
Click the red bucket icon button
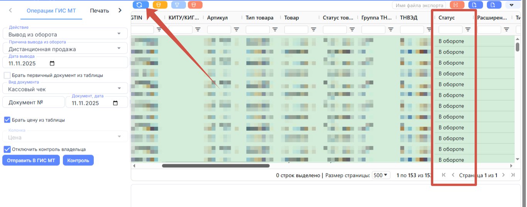[x=195, y=5]
